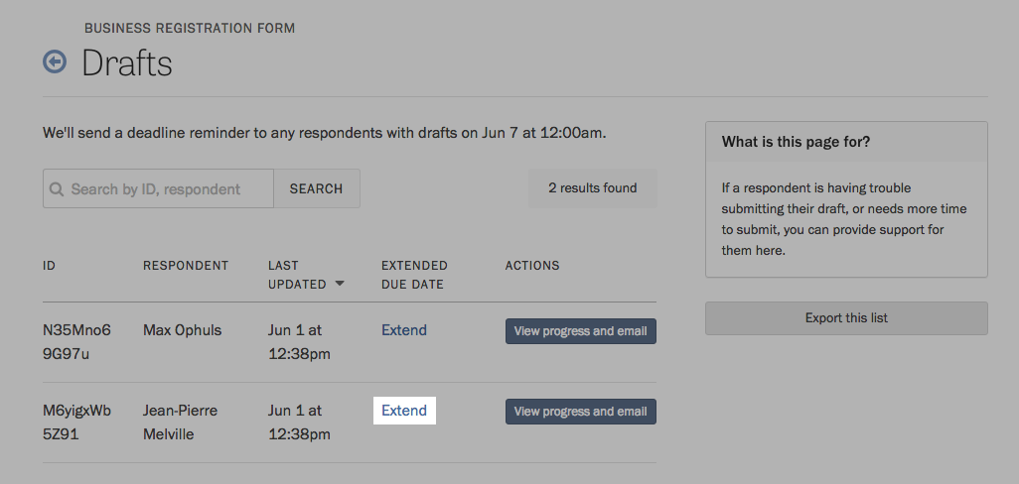This screenshot has width=1019, height=484.
Task: View progress and email for Jean-Pierre Melville
Action: point(580,412)
